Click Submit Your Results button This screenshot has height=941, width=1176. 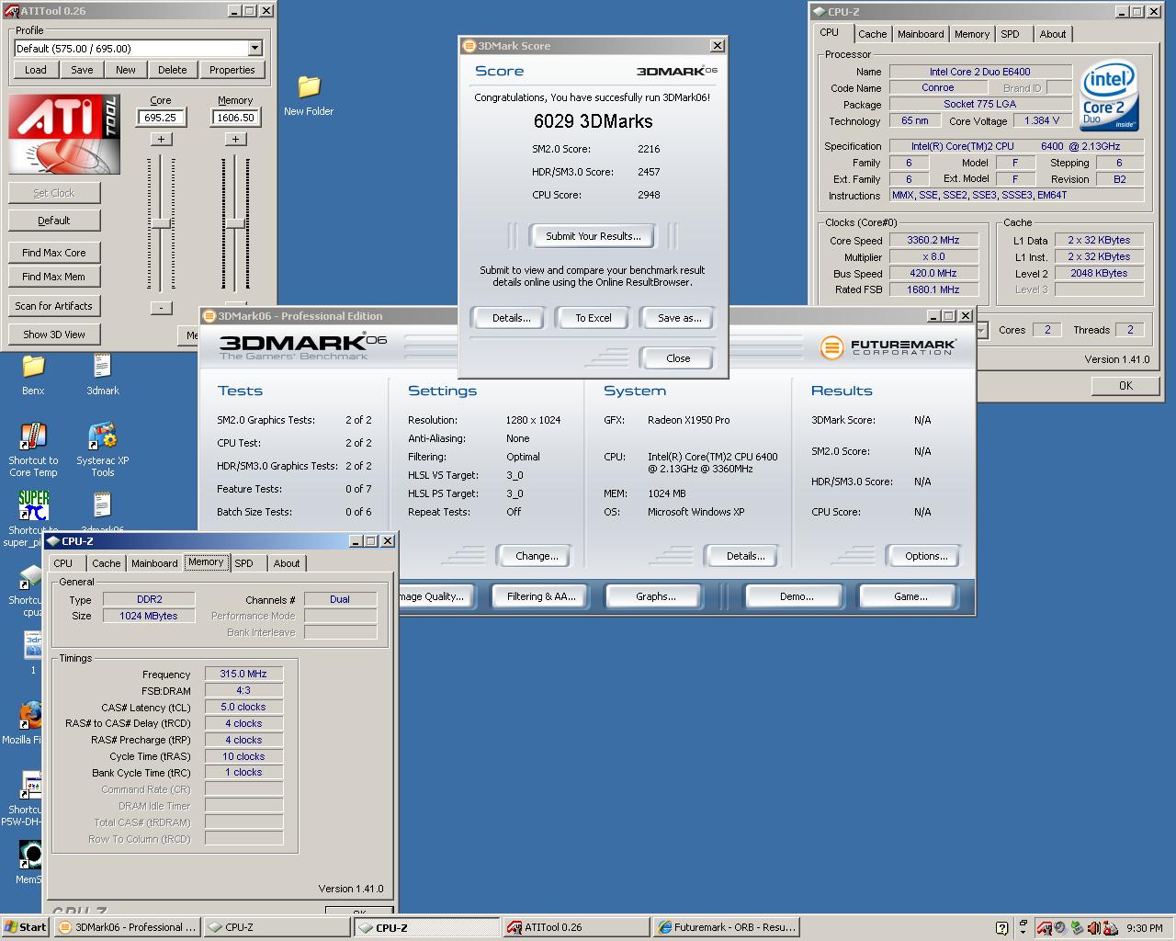pyautogui.click(x=593, y=236)
